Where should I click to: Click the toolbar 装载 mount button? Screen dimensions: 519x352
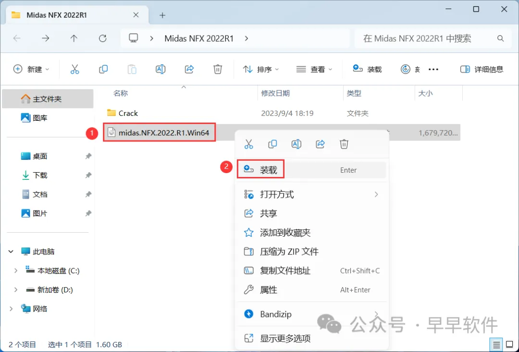(x=368, y=69)
